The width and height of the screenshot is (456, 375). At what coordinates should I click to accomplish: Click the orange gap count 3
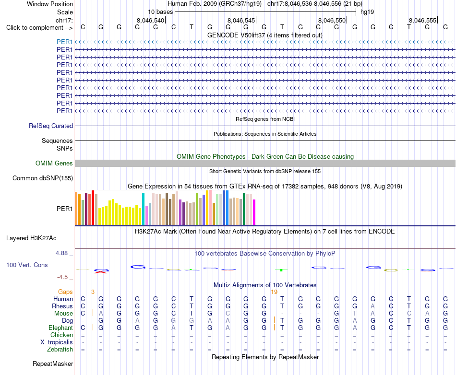pyautogui.click(x=93, y=292)
